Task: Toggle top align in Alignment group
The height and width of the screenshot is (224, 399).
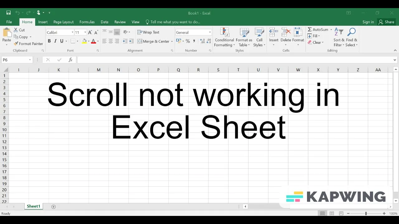Action: 104,32
